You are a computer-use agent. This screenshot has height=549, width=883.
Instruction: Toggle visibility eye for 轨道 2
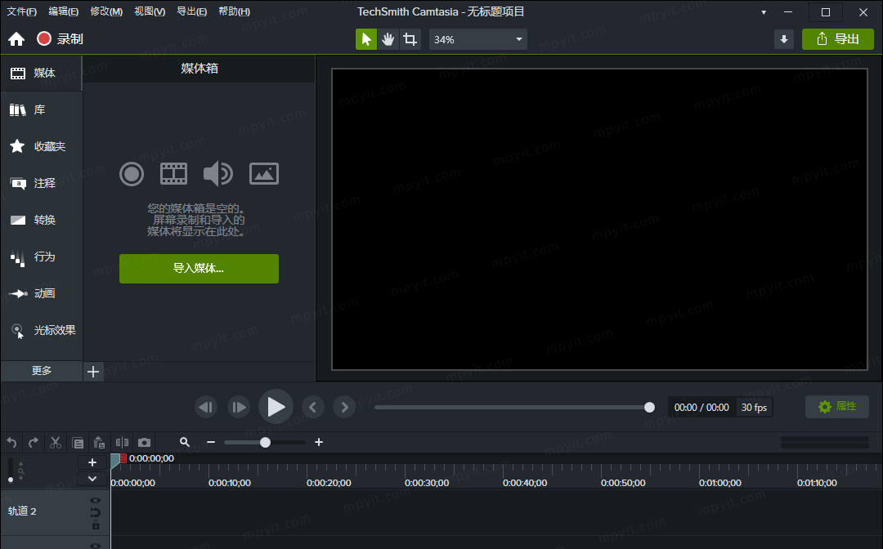point(95,500)
